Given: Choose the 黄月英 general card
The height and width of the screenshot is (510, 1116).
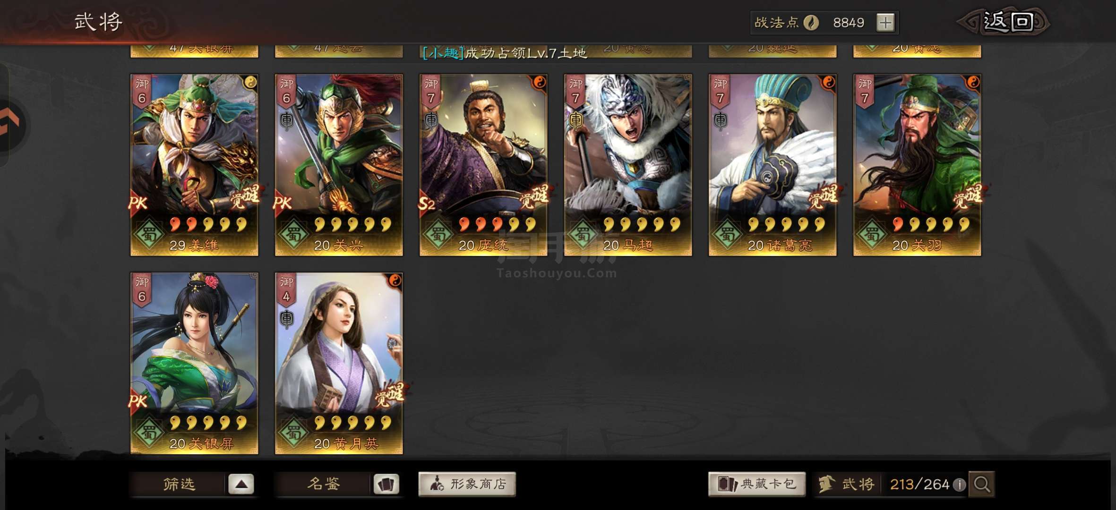Looking at the screenshot, I should tap(339, 363).
